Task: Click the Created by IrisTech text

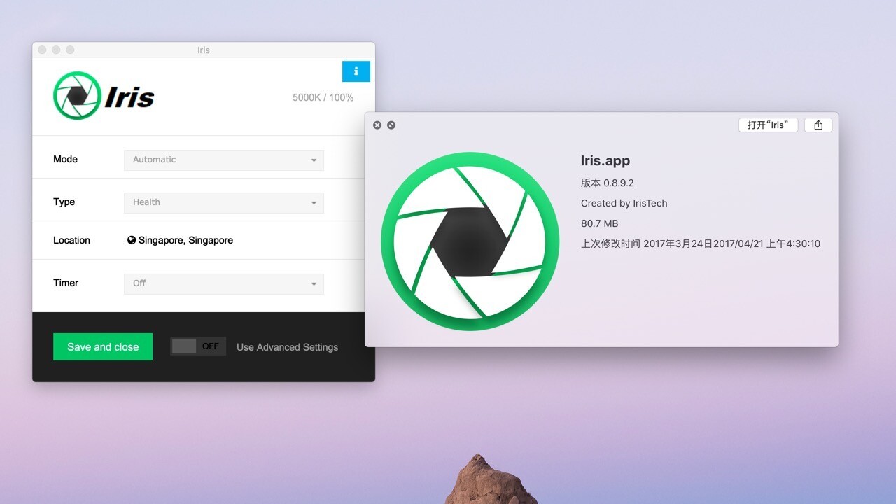Action: (624, 203)
